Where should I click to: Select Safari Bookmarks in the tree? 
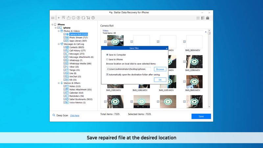(81, 99)
